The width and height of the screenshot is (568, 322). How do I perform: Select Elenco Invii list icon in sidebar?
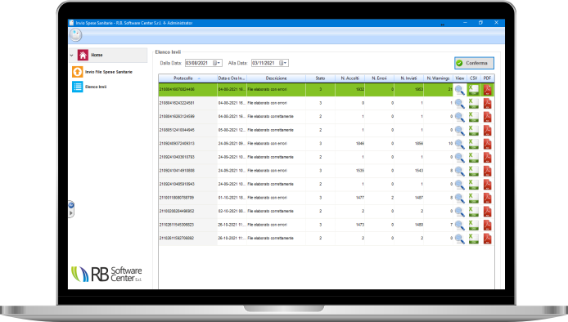[77, 87]
